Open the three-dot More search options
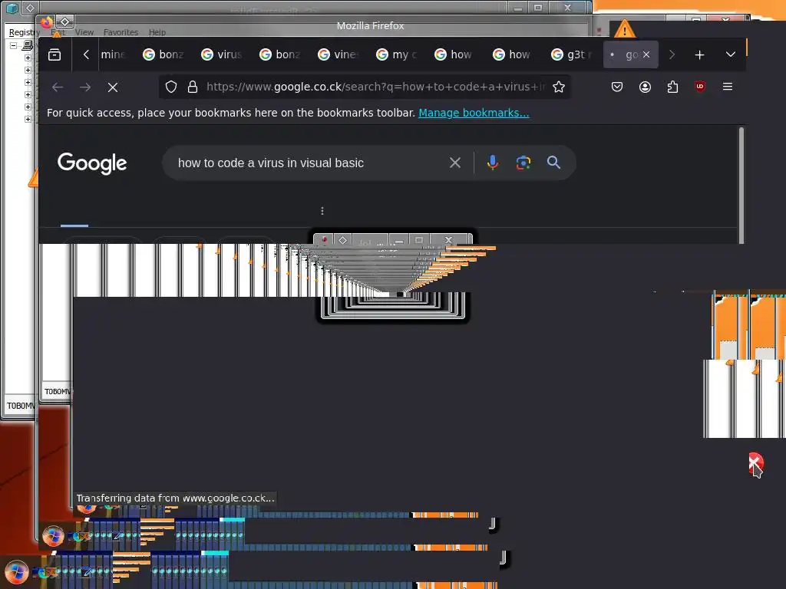This screenshot has height=589, width=786. tap(322, 211)
